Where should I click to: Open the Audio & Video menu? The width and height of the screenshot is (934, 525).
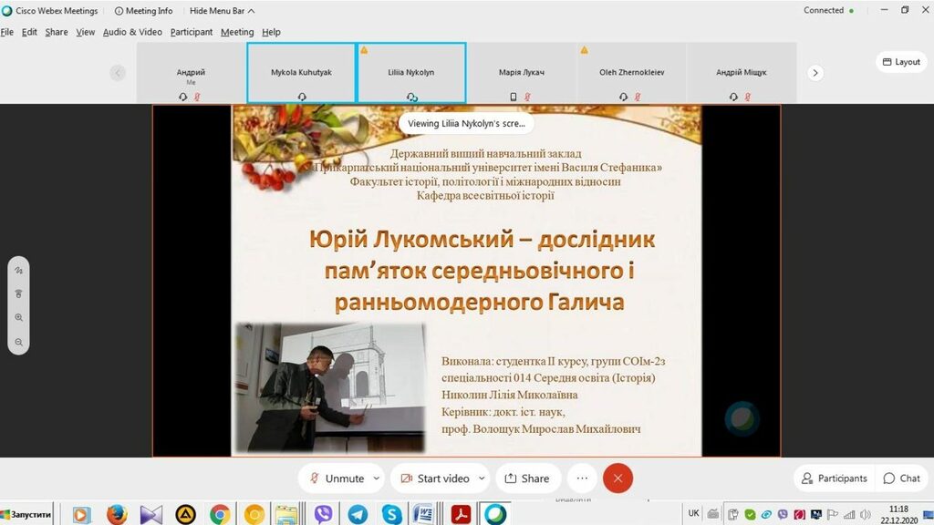pos(132,32)
